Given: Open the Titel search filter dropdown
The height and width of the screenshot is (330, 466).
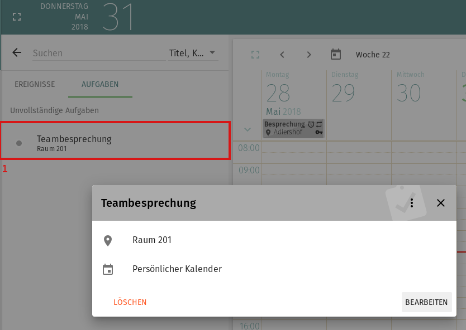Looking at the screenshot, I should coord(193,53).
